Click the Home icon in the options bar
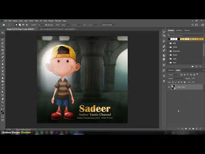This screenshot has height=154, width=205. point(4,25)
